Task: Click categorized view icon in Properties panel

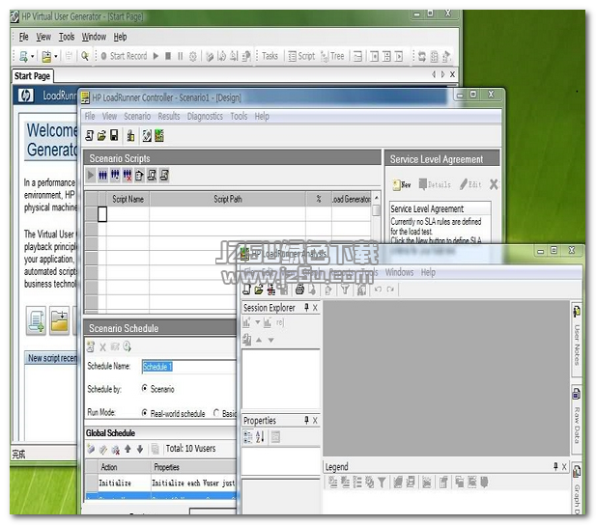Action: 248,437
